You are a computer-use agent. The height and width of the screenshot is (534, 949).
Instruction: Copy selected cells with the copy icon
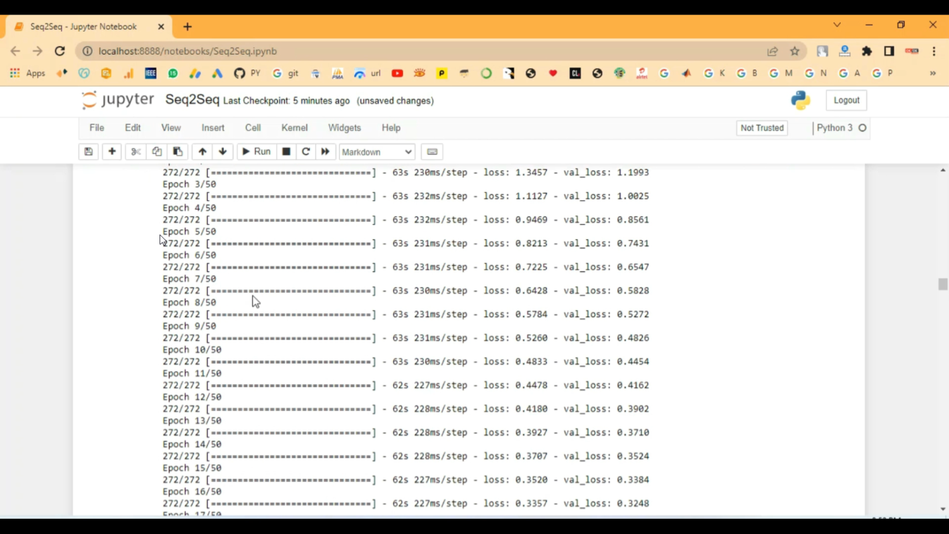[x=157, y=152]
